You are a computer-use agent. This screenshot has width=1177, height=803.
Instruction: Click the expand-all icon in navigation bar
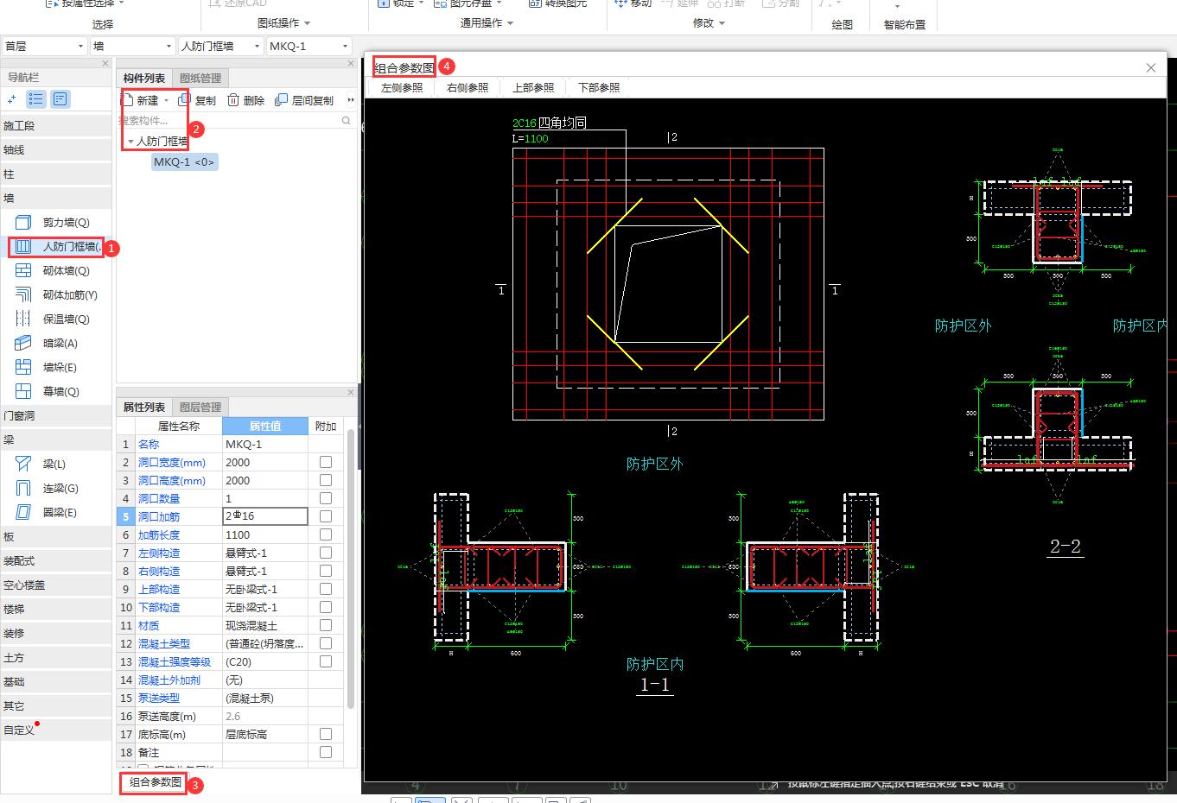click(x=13, y=100)
